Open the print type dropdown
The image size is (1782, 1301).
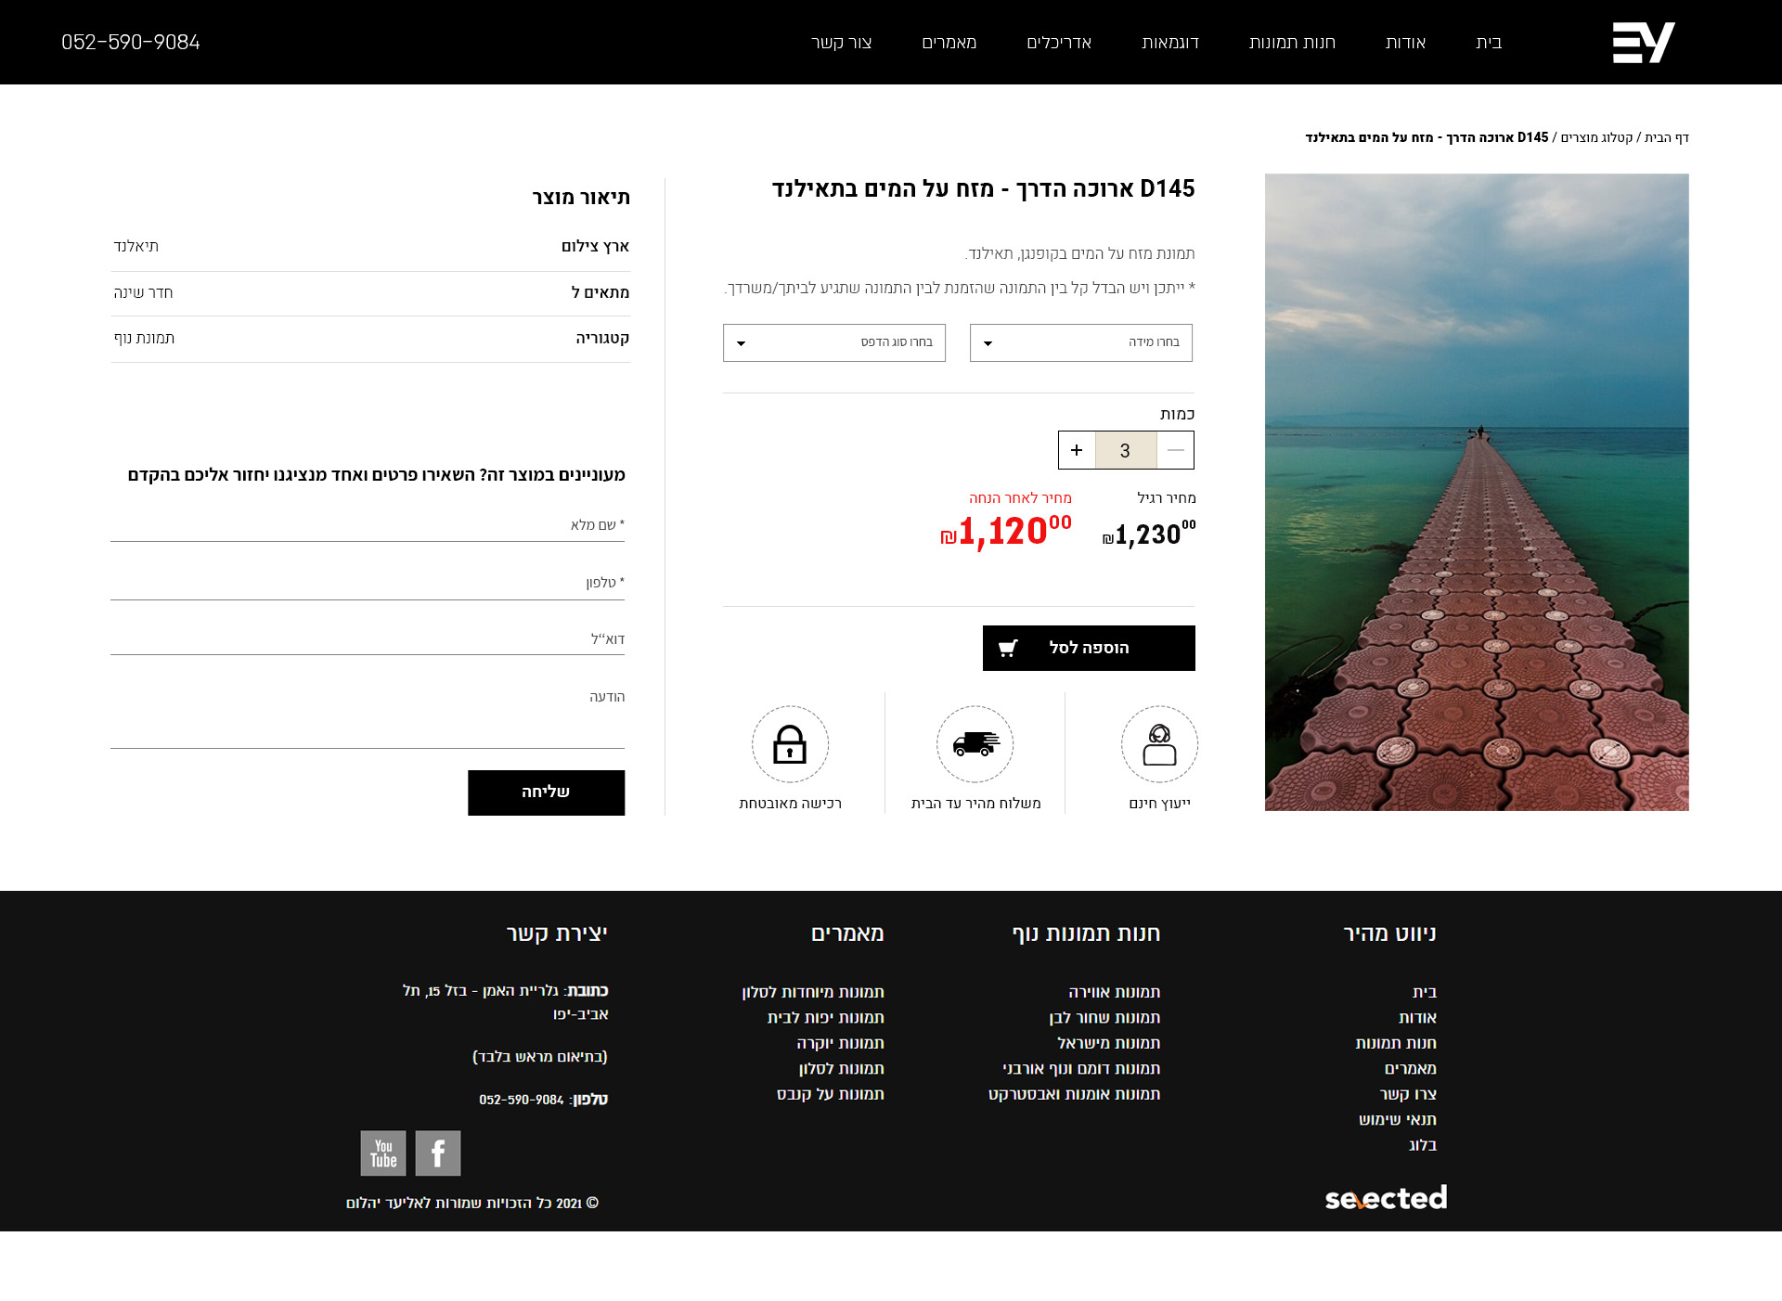pos(834,342)
